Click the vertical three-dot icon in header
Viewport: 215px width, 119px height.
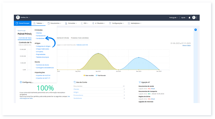tap(197, 17)
